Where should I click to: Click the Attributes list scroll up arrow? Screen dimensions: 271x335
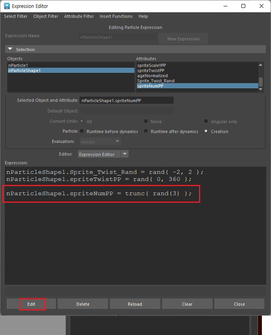[x=261, y=65]
